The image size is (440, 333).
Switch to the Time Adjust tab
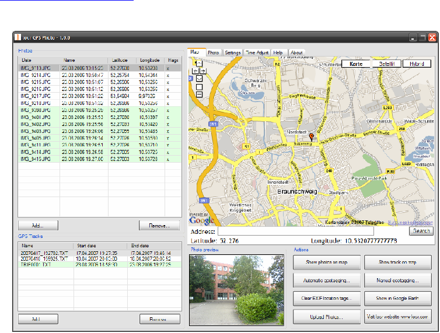pos(257,52)
